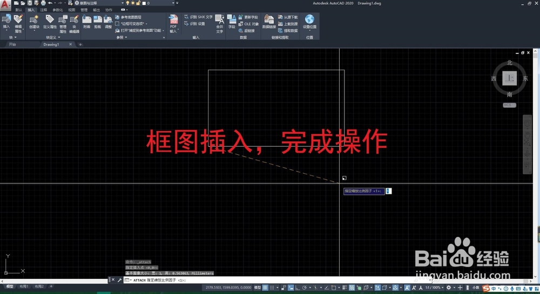Switch to the 管理 ribbon tab
The image size is (540, 294).
pyautogui.click(x=84, y=10)
